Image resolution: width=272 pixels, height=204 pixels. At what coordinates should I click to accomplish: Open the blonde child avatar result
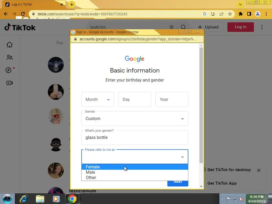coord(56,170)
